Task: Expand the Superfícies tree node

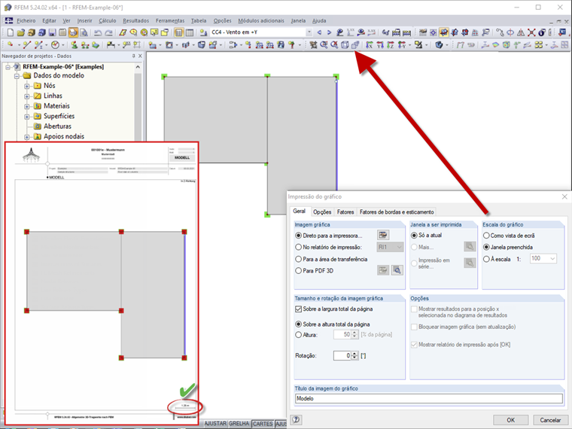Action: coord(27,117)
